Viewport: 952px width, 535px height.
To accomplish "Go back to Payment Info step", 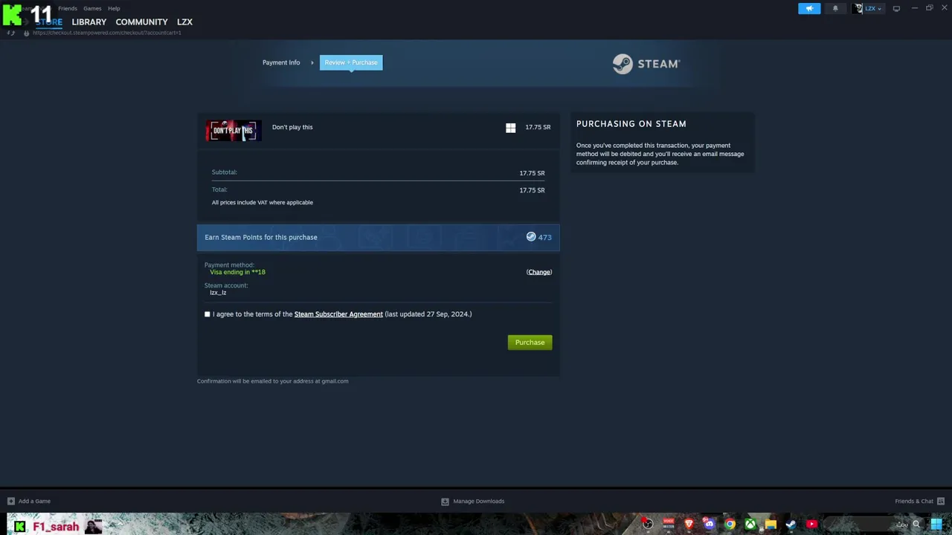I will coord(281,62).
